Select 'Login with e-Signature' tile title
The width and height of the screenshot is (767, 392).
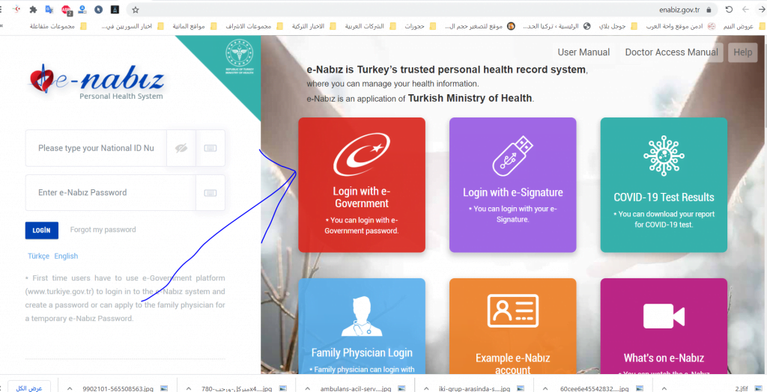point(512,192)
